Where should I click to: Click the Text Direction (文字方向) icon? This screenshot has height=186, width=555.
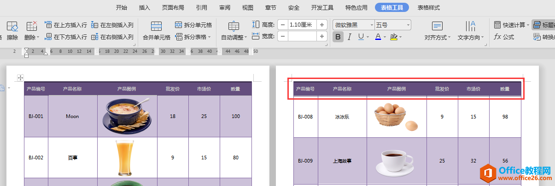(x=471, y=26)
